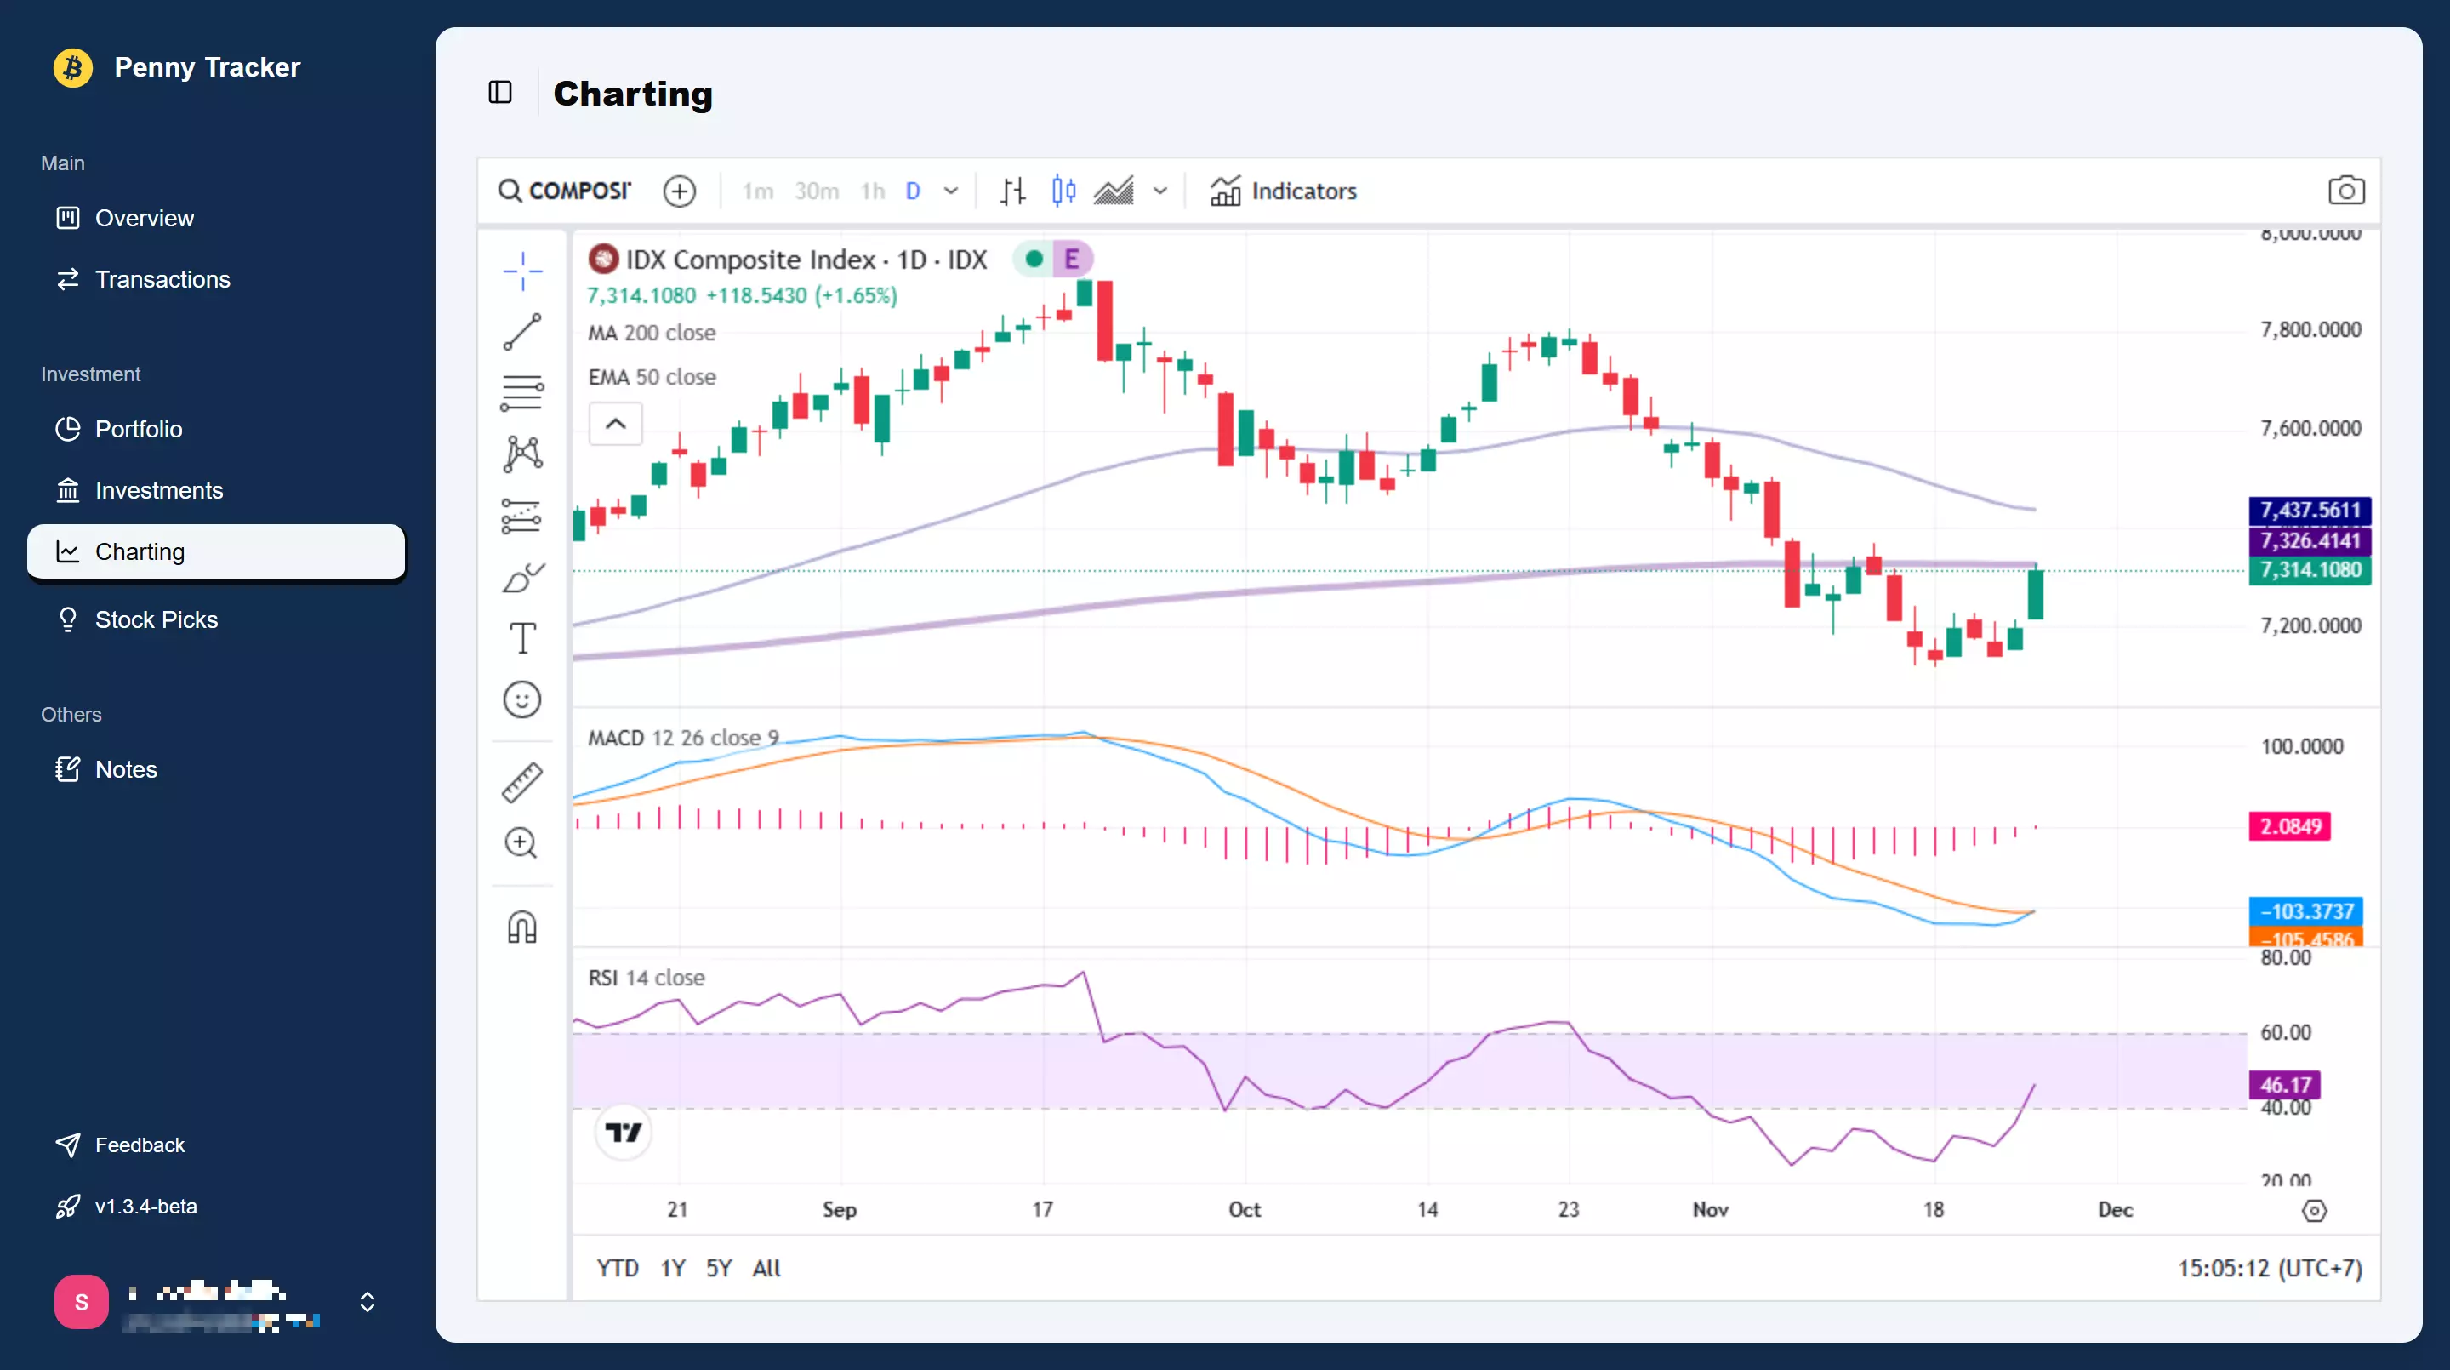Viewport: 2450px width, 1370px height.
Task: Add symbol to compare with plus icon
Action: [x=679, y=191]
